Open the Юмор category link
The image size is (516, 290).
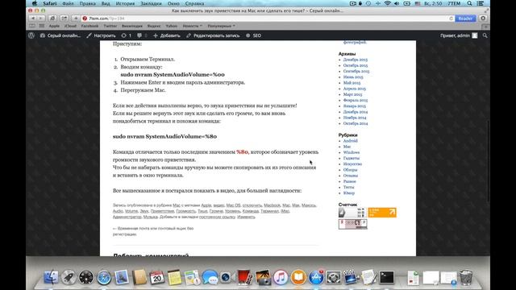click(349, 193)
